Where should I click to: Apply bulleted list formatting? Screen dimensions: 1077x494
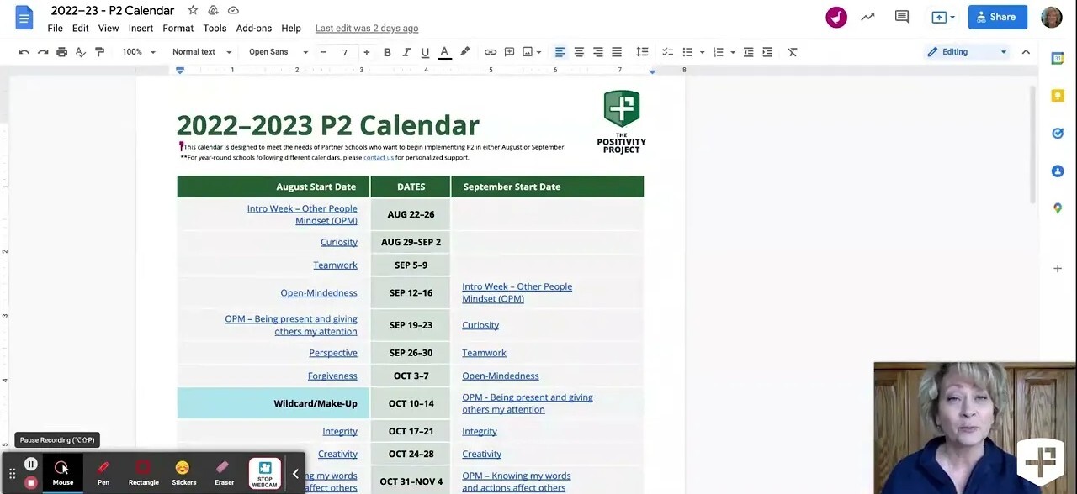687,52
